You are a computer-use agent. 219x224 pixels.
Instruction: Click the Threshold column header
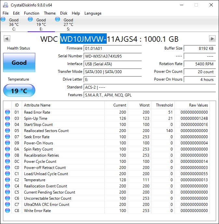(163, 105)
